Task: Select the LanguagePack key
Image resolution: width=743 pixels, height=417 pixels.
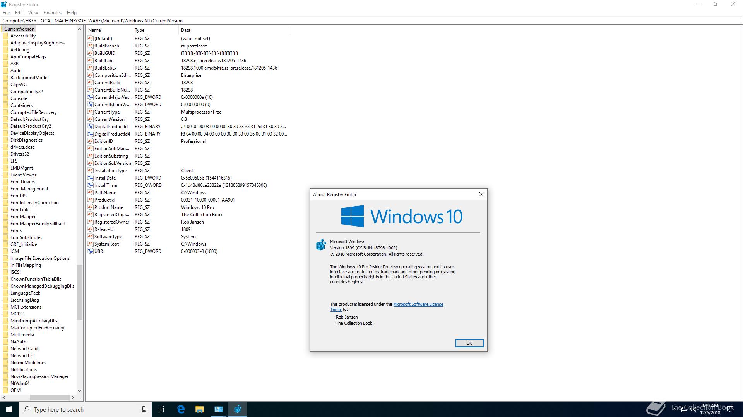Action: pyautogui.click(x=25, y=293)
